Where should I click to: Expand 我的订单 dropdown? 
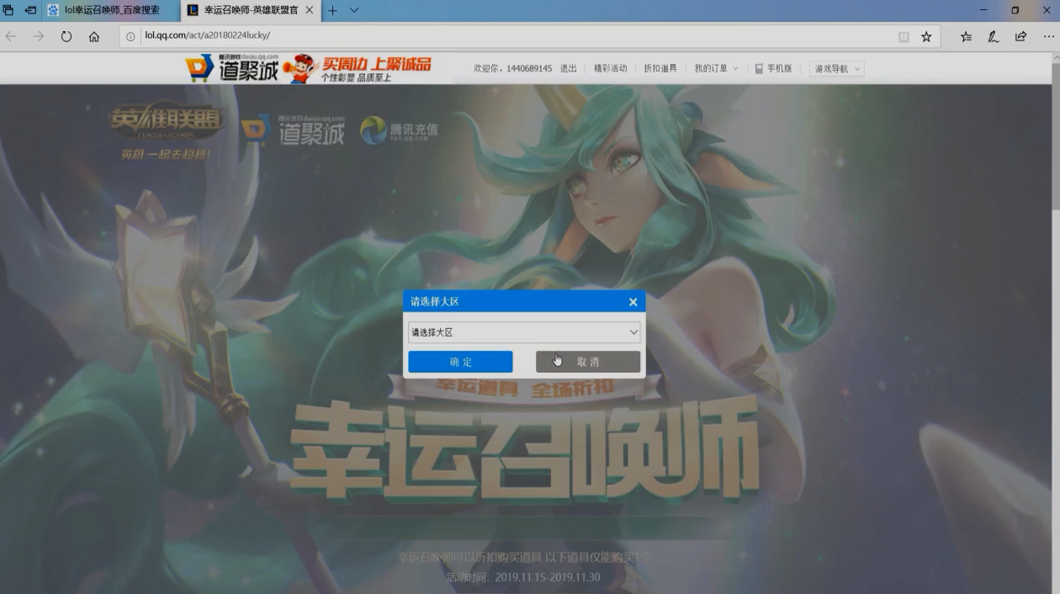tap(716, 68)
